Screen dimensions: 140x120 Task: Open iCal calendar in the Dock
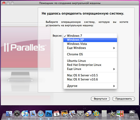(x=56, y=114)
